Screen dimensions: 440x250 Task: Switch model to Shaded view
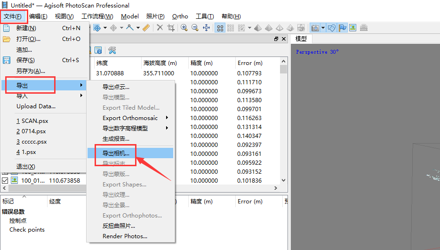258,28
